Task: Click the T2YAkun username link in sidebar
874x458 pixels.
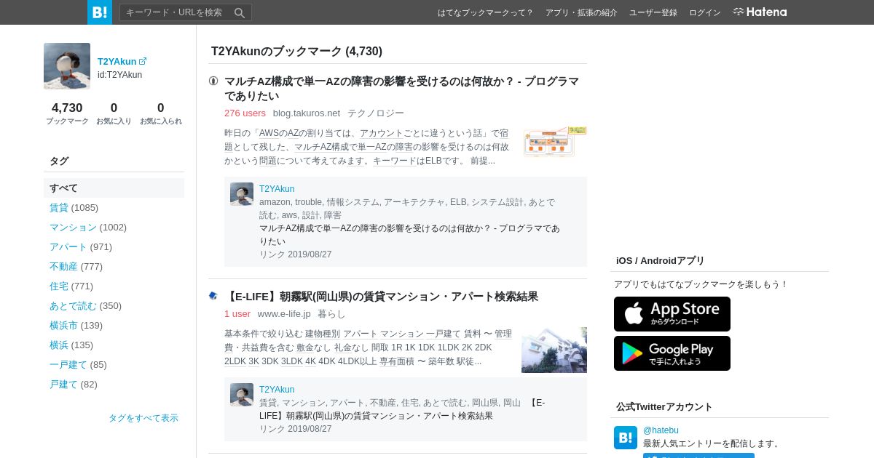Action: [x=117, y=61]
